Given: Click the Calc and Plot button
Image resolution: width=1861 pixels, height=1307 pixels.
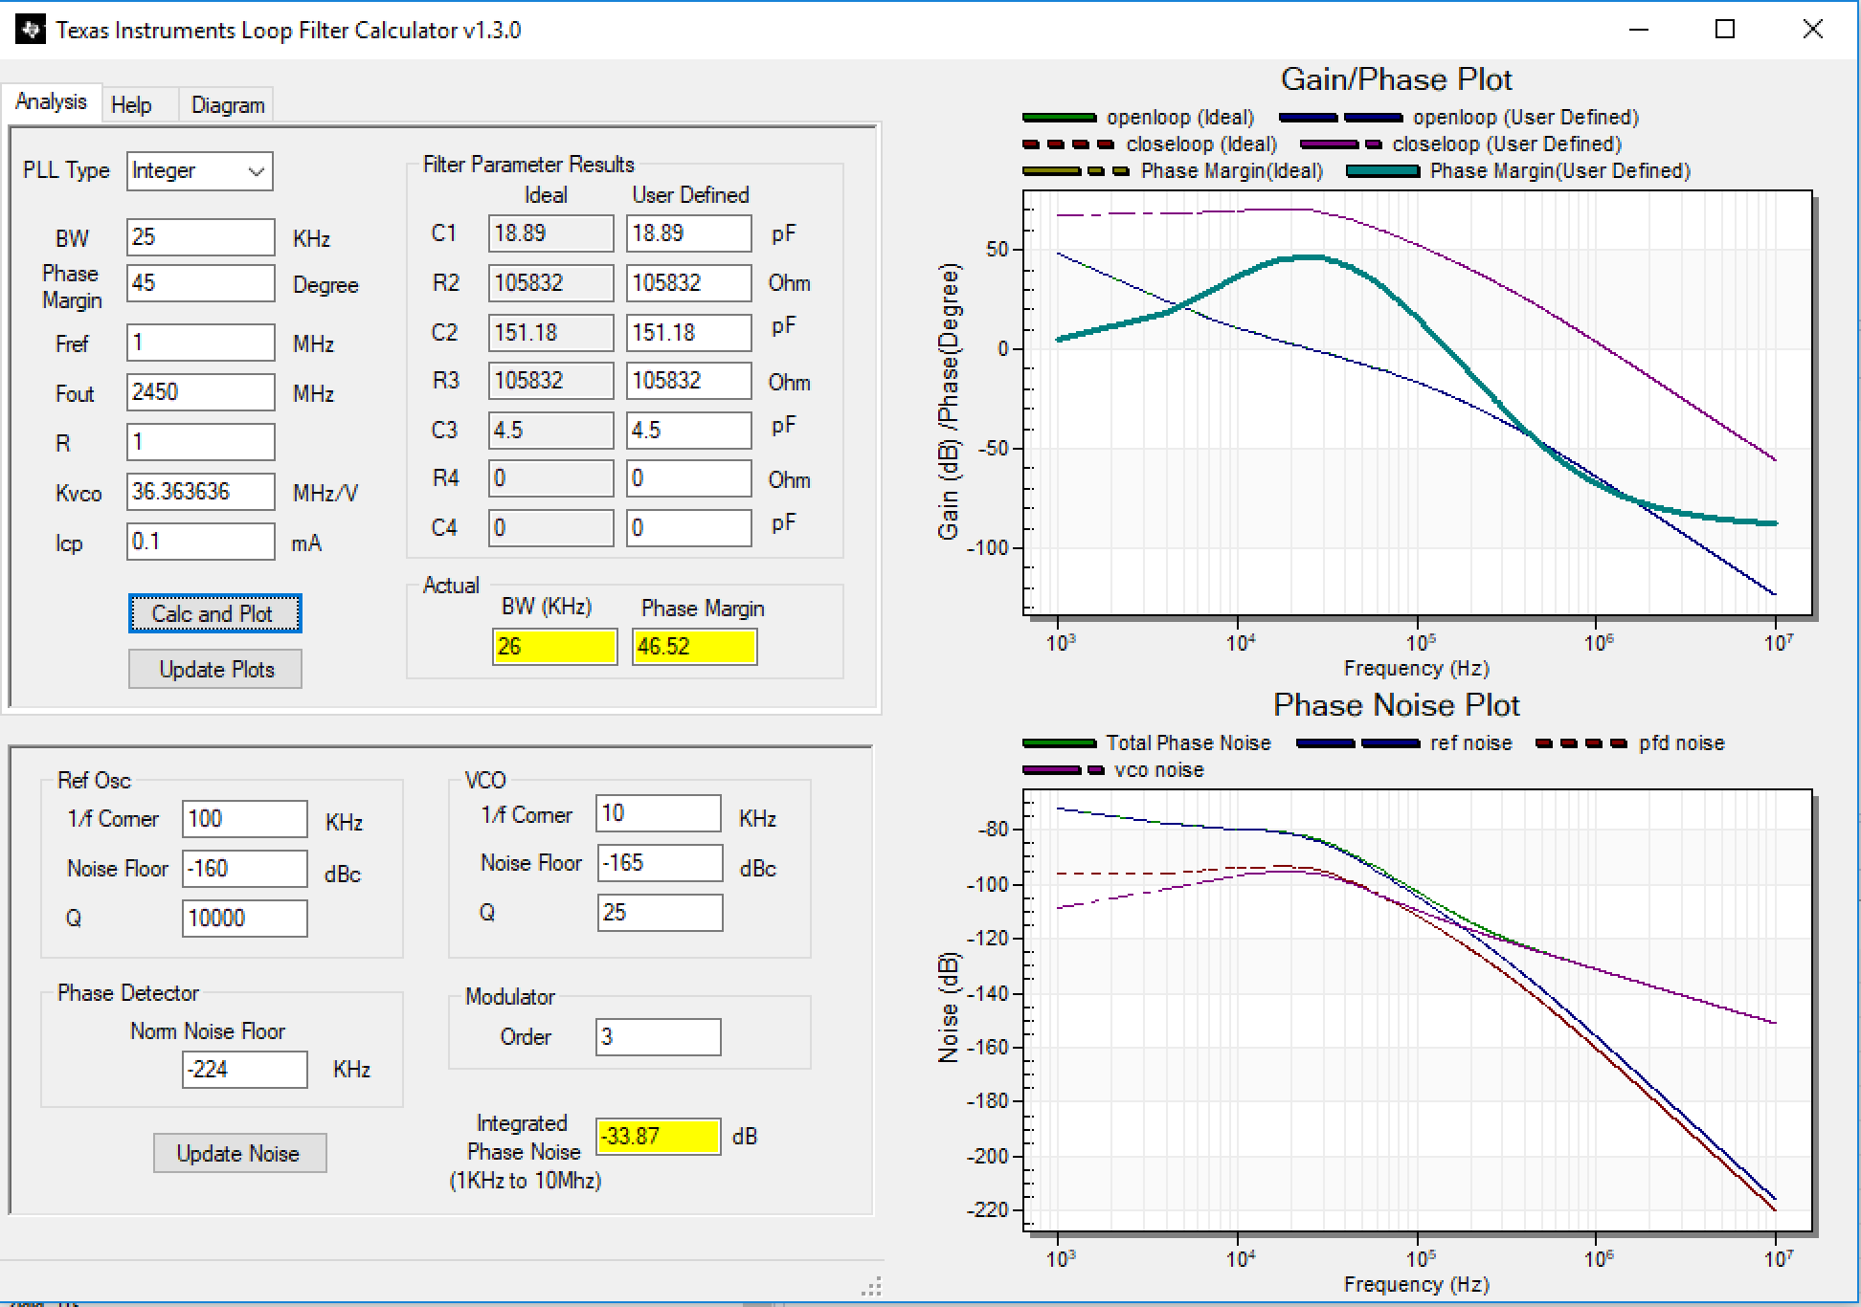Looking at the screenshot, I should [215, 613].
